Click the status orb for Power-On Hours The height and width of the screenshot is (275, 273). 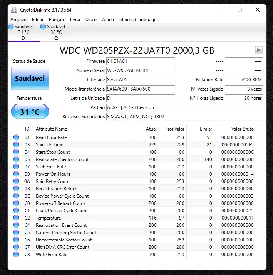(16, 174)
